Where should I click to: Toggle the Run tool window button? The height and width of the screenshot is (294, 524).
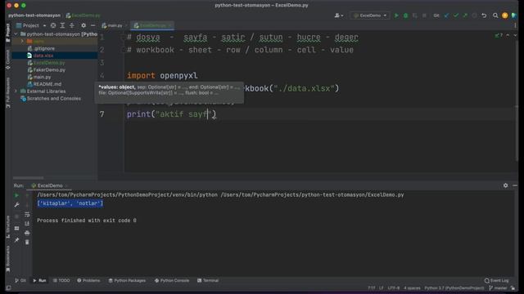[x=39, y=281]
